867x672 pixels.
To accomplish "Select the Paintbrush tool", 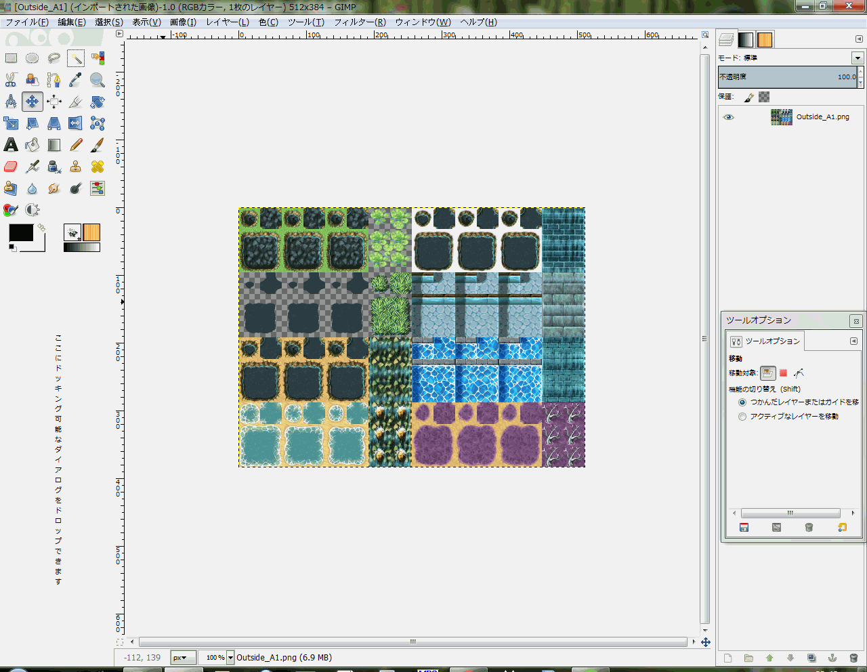I will click(x=98, y=145).
